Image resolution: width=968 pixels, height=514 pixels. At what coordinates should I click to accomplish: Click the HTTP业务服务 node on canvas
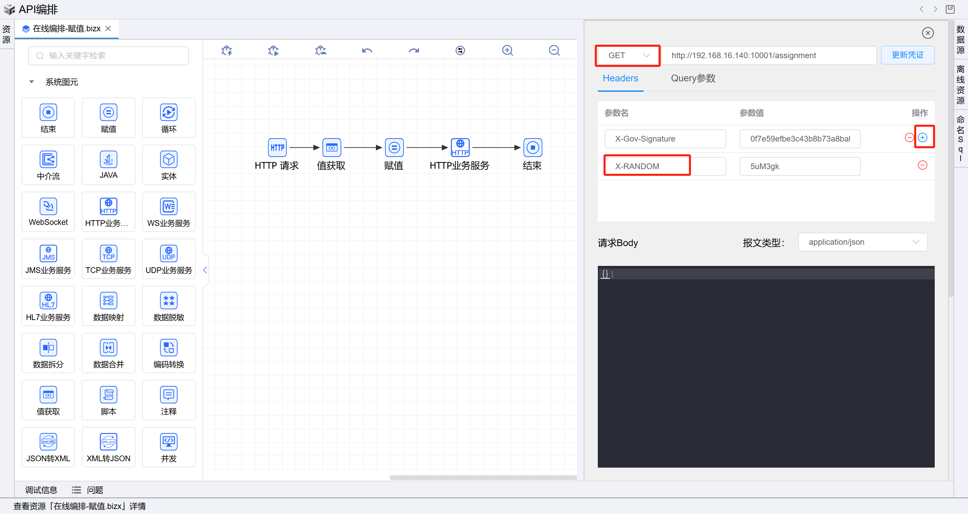[460, 148]
